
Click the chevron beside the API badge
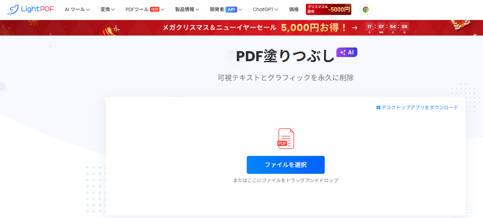[240, 10]
